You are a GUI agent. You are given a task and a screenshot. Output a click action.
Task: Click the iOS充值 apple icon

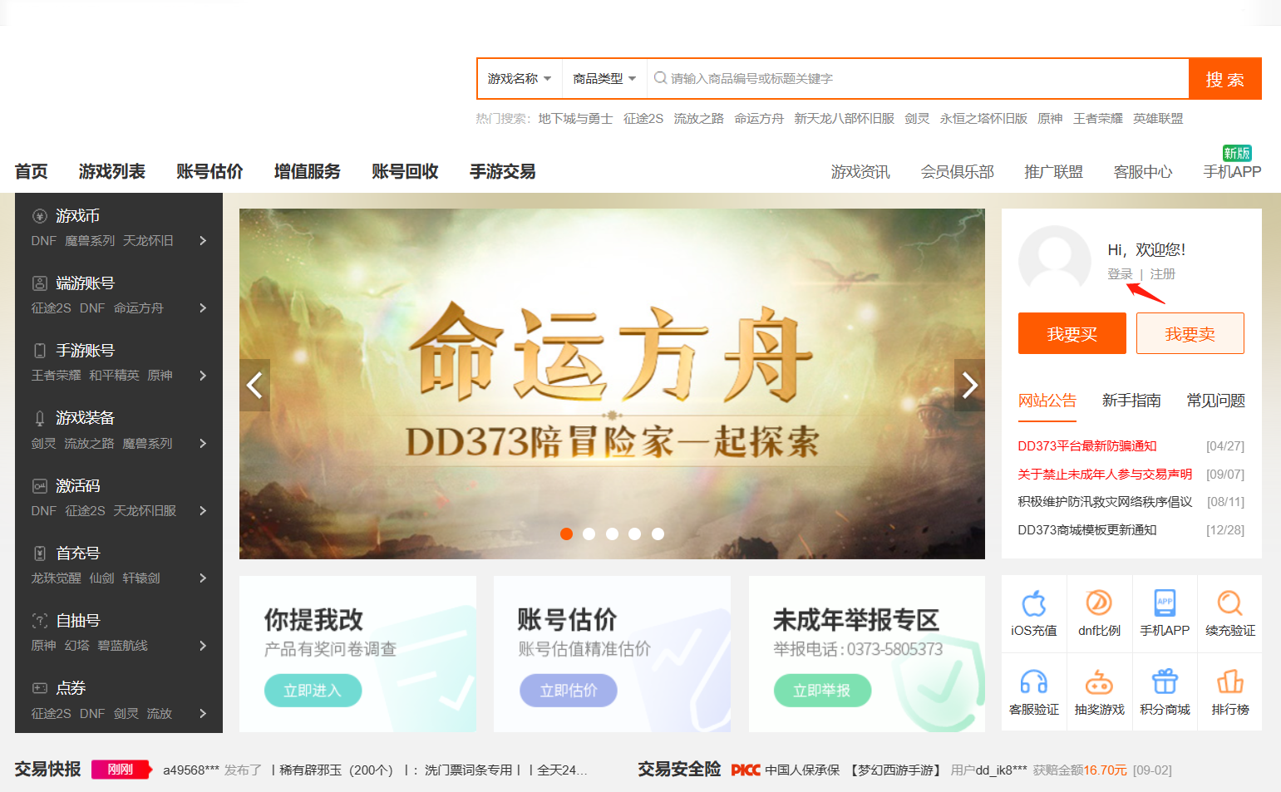click(x=1033, y=604)
